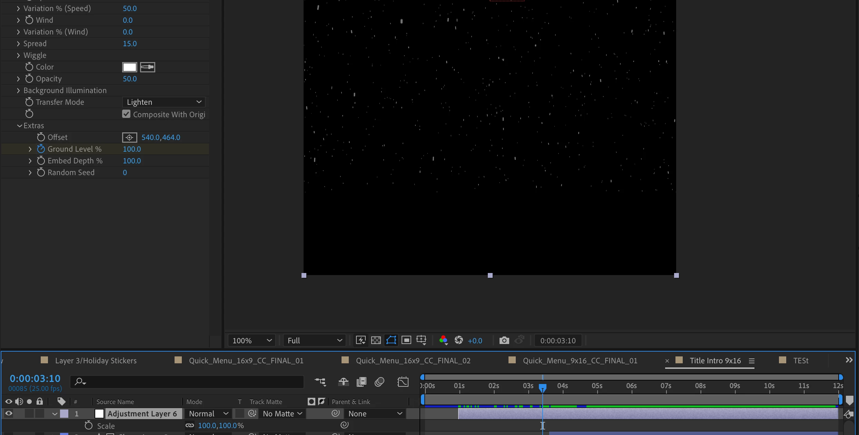Click the Reset Exposure icon

458,341
